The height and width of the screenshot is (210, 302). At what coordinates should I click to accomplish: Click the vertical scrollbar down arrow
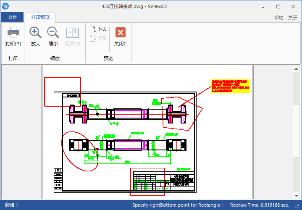tap(297, 195)
